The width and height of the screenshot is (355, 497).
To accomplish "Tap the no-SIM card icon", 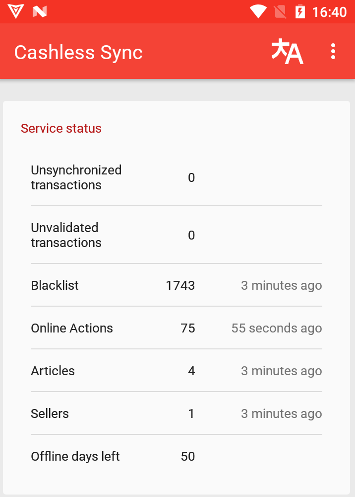I will pos(280,12).
